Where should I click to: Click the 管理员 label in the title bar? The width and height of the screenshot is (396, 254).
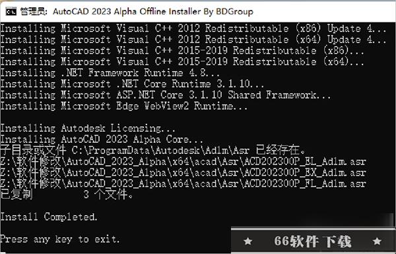(34, 12)
